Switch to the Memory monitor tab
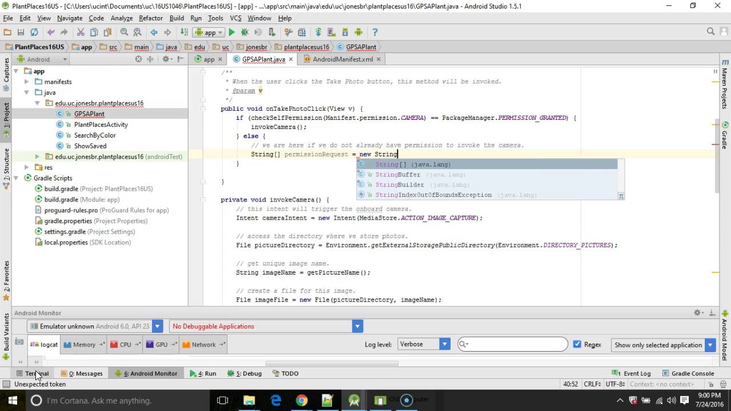 (x=83, y=344)
